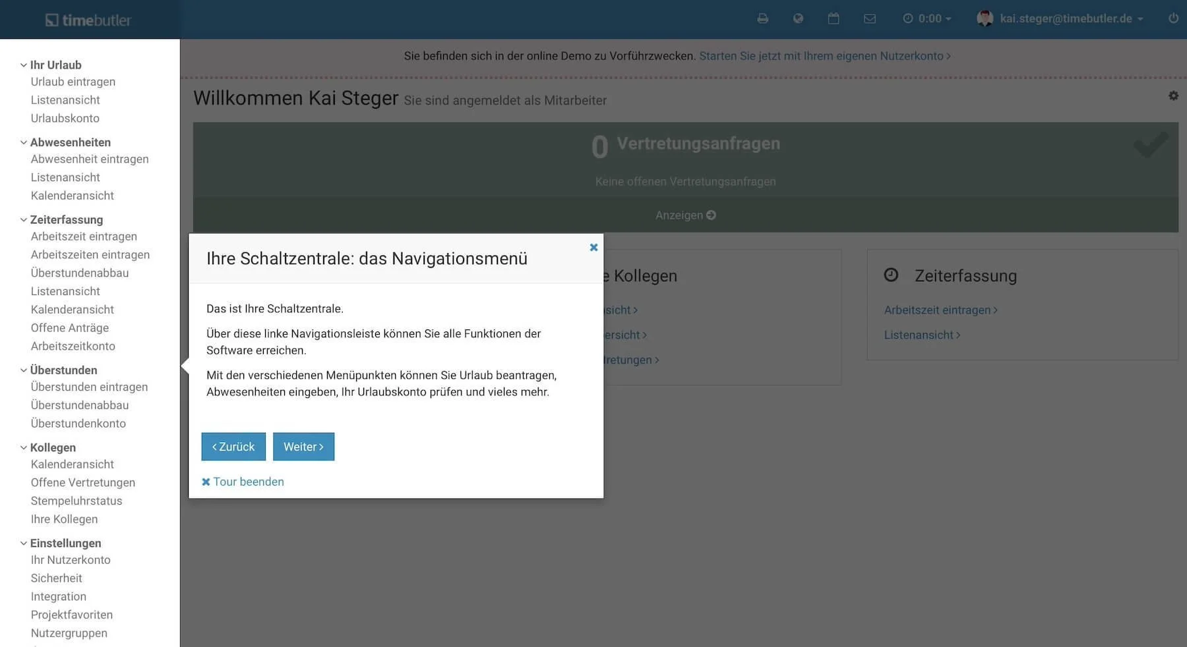Open Arbeitszeitkonto
This screenshot has height=647, width=1187.
[x=73, y=346]
